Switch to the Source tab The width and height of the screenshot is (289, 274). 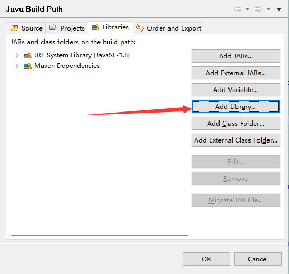point(26,28)
